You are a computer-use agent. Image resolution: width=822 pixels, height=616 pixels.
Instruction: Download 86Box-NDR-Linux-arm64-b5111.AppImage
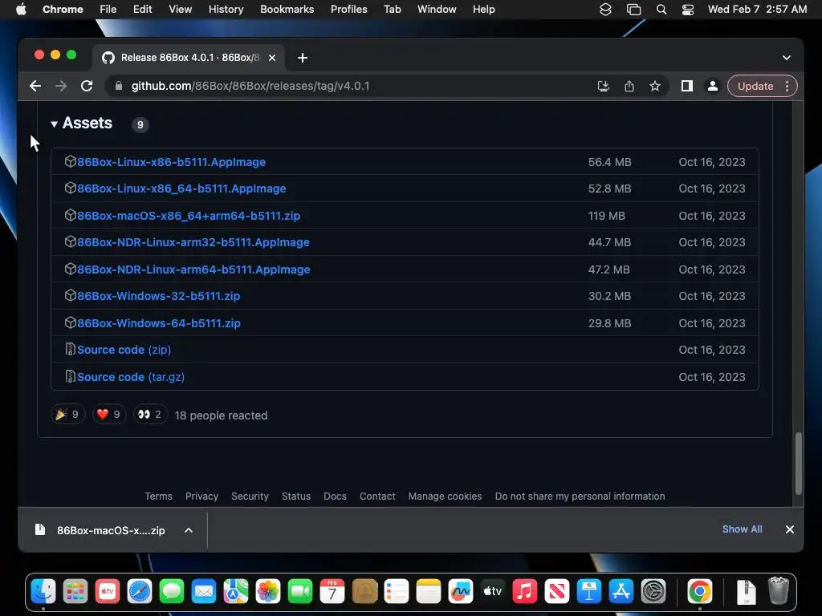193,269
